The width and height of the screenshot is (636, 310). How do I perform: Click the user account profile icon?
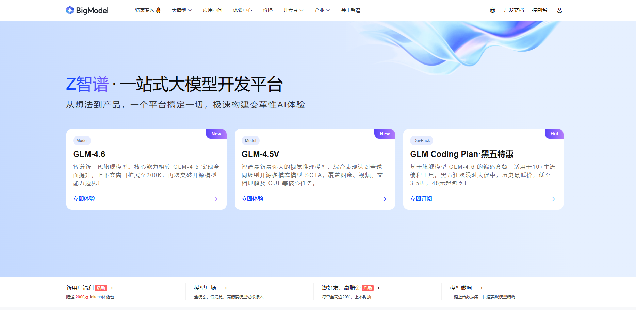click(559, 10)
